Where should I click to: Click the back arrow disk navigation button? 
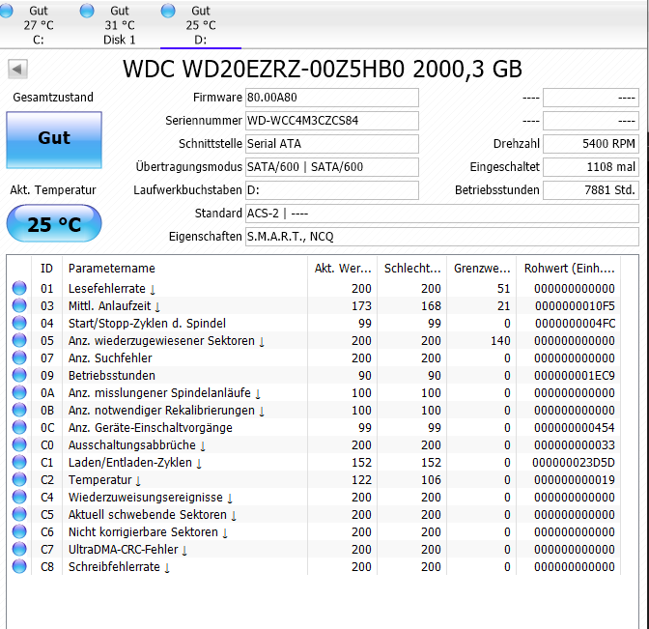click(17, 69)
